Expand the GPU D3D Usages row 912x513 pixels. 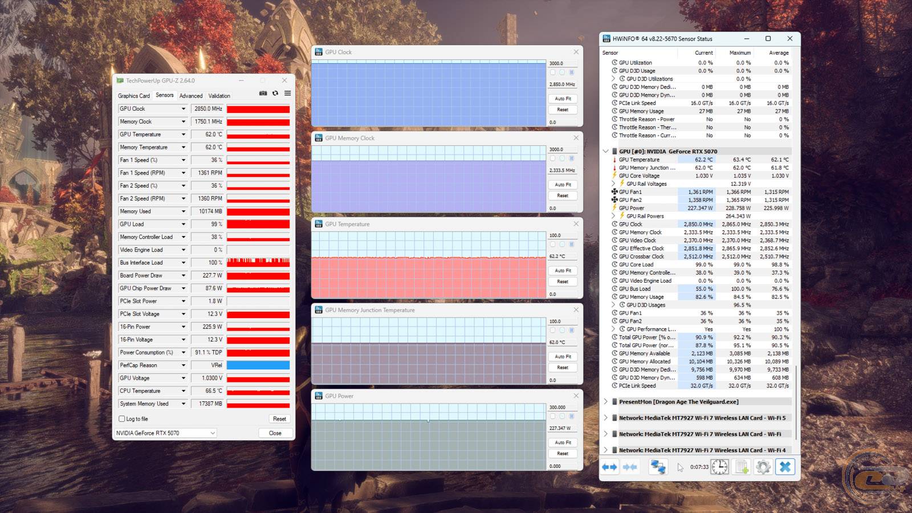tap(613, 305)
